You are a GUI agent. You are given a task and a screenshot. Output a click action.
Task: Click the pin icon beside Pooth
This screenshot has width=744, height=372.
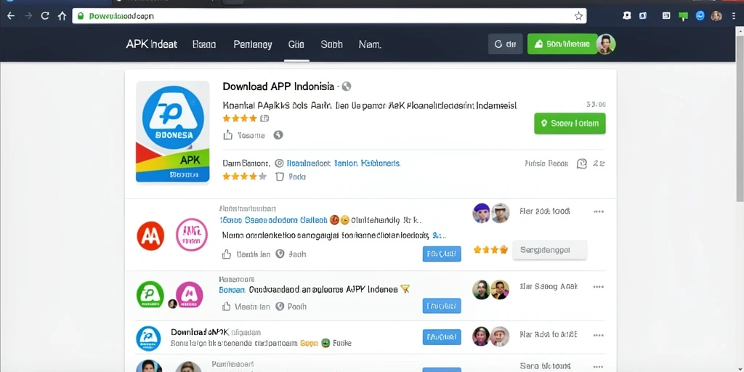pyautogui.click(x=280, y=307)
